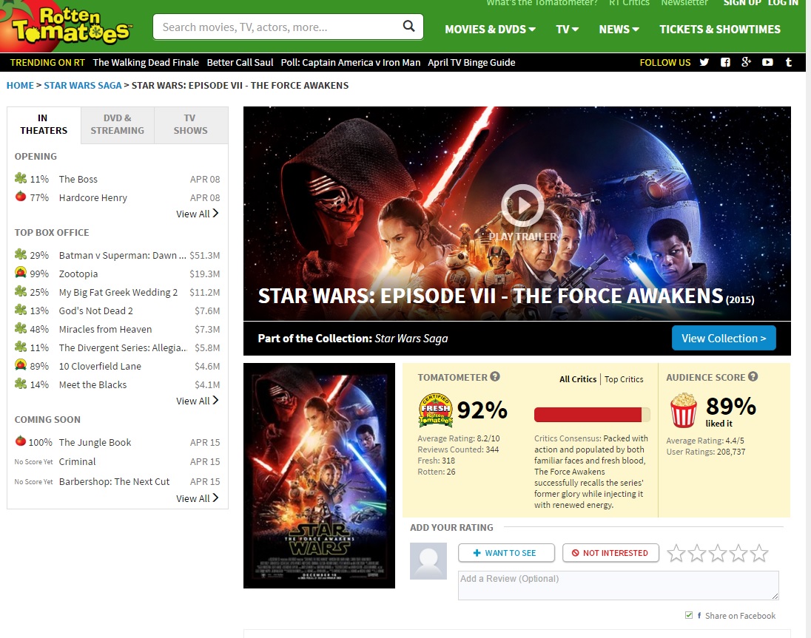This screenshot has height=638, width=811.
Task: Click the Want to See button
Action: [506, 553]
